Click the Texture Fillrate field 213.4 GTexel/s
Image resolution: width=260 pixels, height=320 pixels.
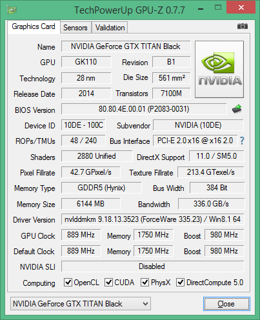coord(211,172)
